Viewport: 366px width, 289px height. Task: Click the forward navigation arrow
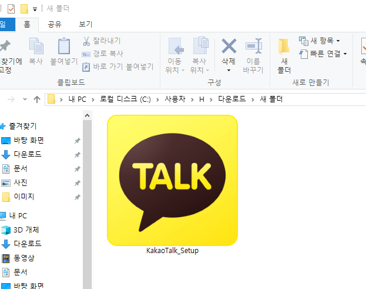tap(11, 99)
